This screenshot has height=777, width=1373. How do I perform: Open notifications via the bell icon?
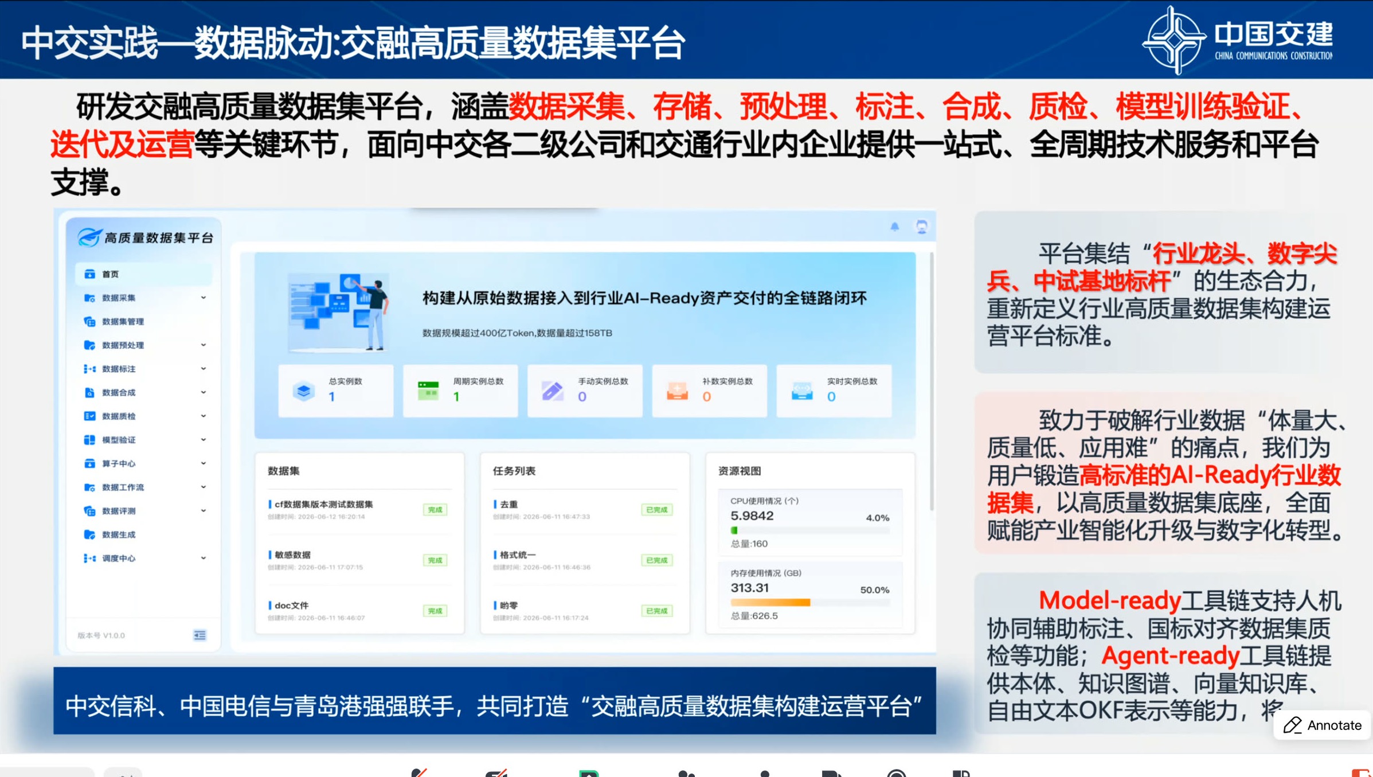point(894,227)
